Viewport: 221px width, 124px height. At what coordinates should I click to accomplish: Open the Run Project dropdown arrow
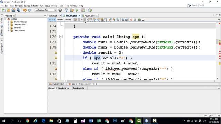[x=80, y=10]
